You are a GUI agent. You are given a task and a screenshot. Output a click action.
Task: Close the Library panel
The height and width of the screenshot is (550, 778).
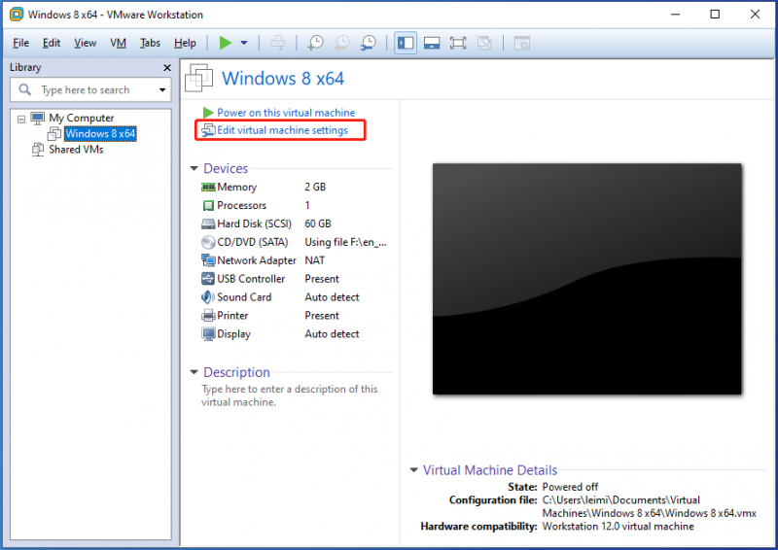(x=167, y=67)
